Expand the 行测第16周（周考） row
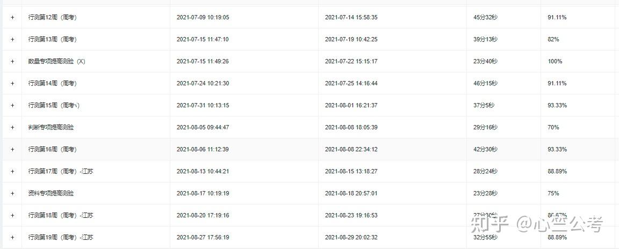Screen dimensions: 619x249 pyautogui.click(x=12, y=150)
